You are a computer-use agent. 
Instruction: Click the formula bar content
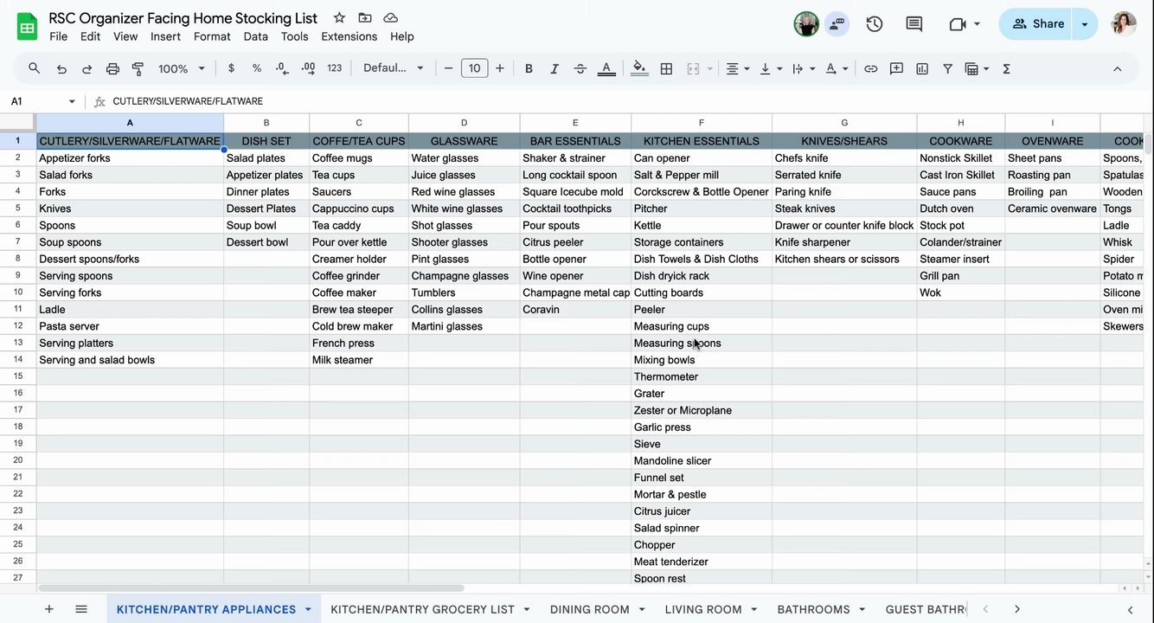tap(188, 101)
